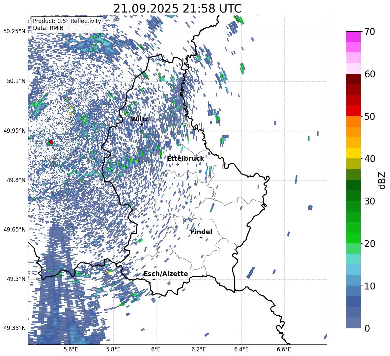This screenshot has width=390, height=356.
Task: Click the dBZ colorbar label
Action: (382, 180)
